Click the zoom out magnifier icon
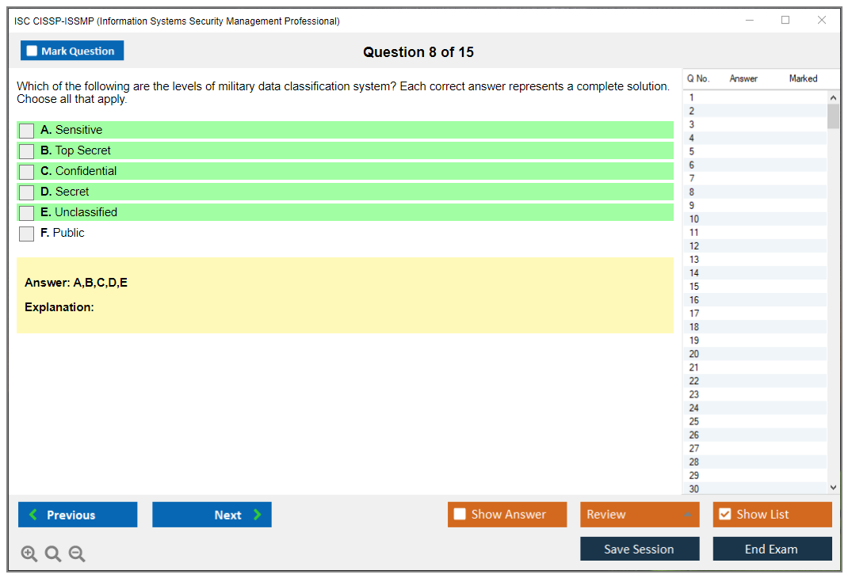 (x=77, y=553)
